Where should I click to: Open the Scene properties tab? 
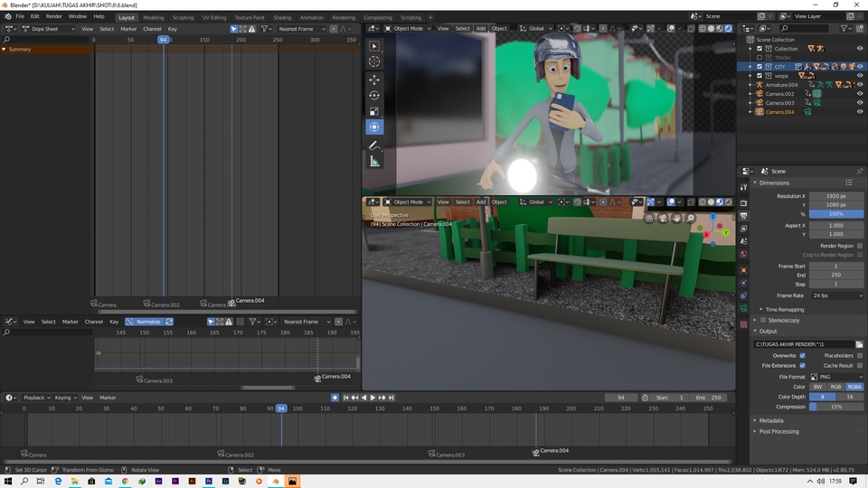pyautogui.click(x=743, y=241)
